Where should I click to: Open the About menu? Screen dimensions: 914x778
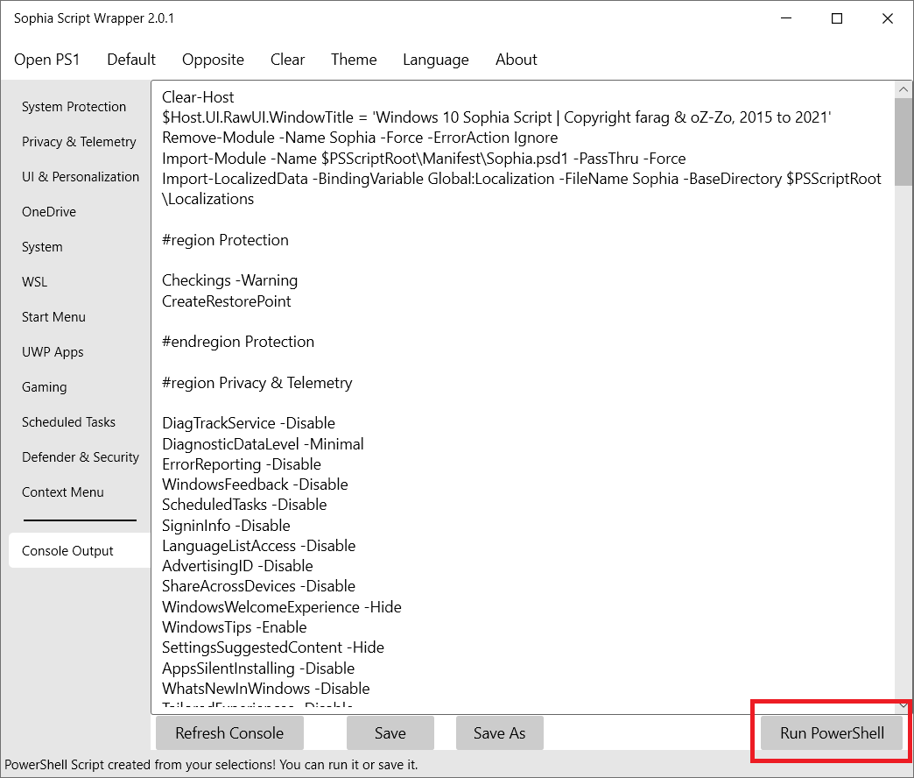pyautogui.click(x=516, y=60)
